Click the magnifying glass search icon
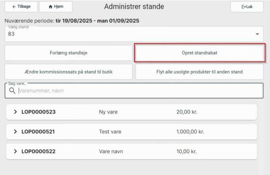This screenshot has width=270, height=175. (x=12, y=91)
